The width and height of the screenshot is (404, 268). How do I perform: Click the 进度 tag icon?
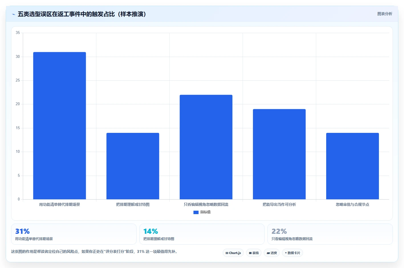(x=268, y=253)
